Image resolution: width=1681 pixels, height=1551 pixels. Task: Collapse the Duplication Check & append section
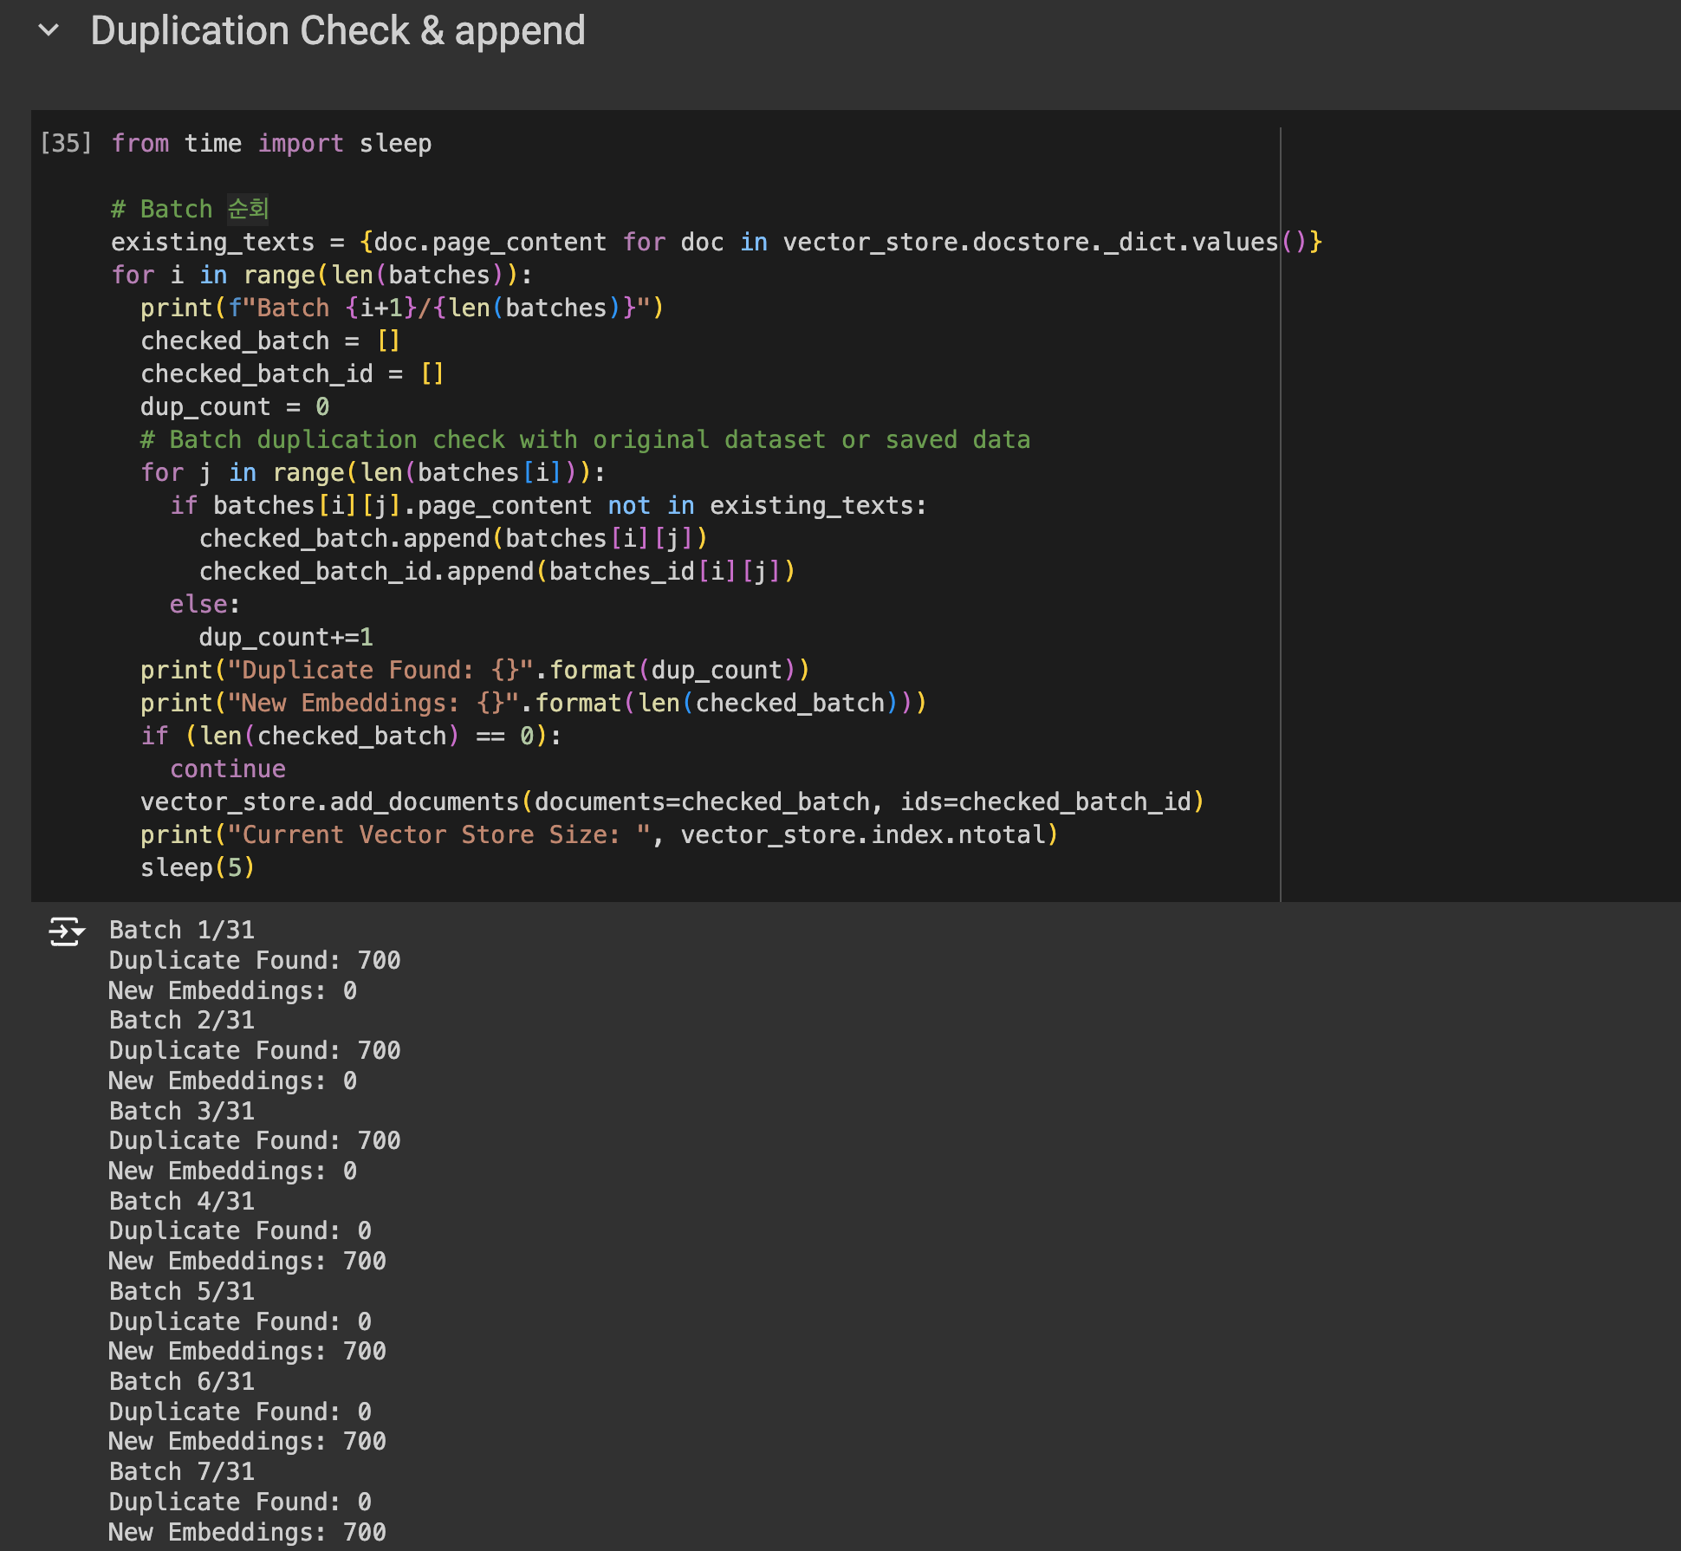49,30
